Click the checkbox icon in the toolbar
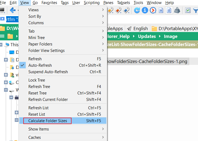 pyautogui.click(x=188, y=10)
